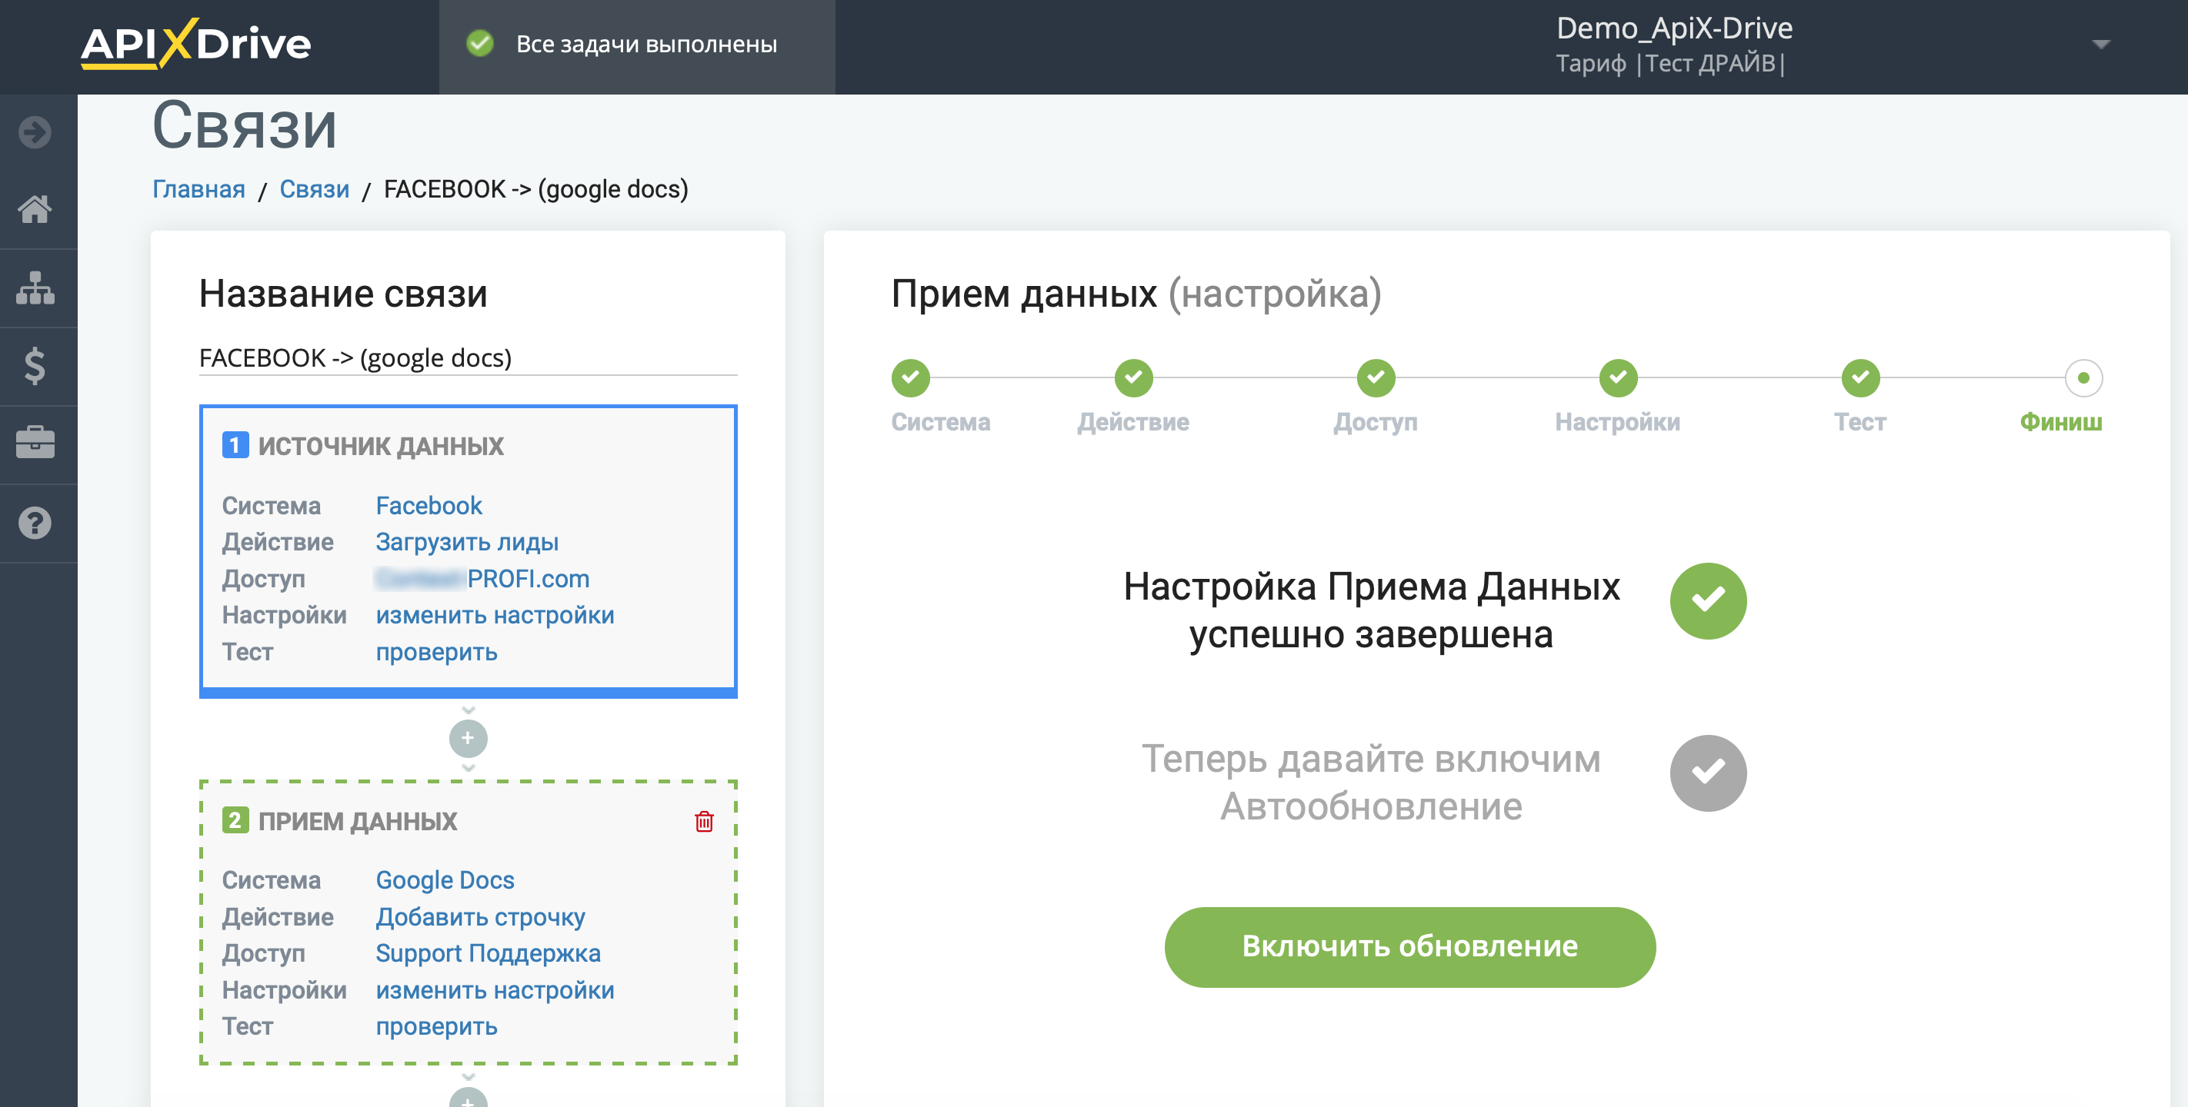Click the number 2 badge of ПРИЕМ ДАННЫХ
2188x1107 pixels.
coord(235,821)
